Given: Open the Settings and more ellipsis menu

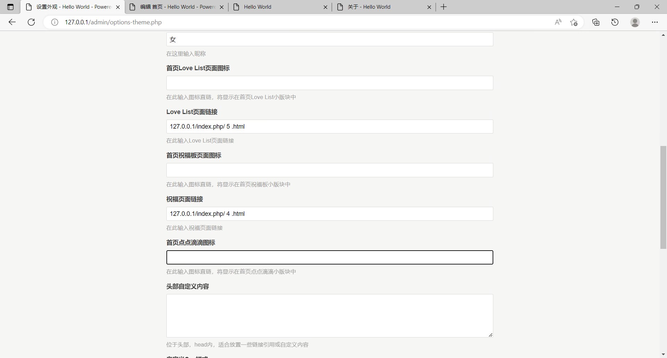Looking at the screenshot, I should tap(655, 22).
